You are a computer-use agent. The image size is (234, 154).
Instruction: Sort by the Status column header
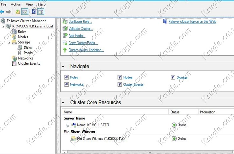(183, 112)
